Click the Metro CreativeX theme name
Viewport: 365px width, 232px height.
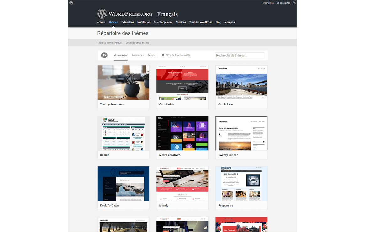(x=170, y=155)
